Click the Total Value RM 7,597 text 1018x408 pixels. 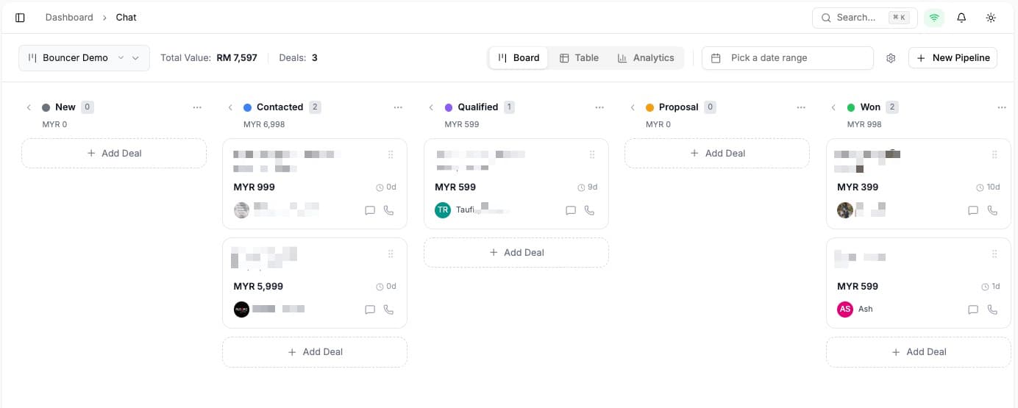[x=209, y=58]
